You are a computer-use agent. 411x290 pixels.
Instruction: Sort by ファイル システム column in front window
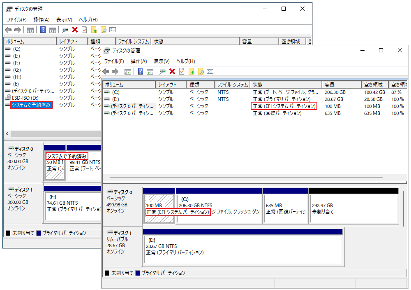coord(233,84)
